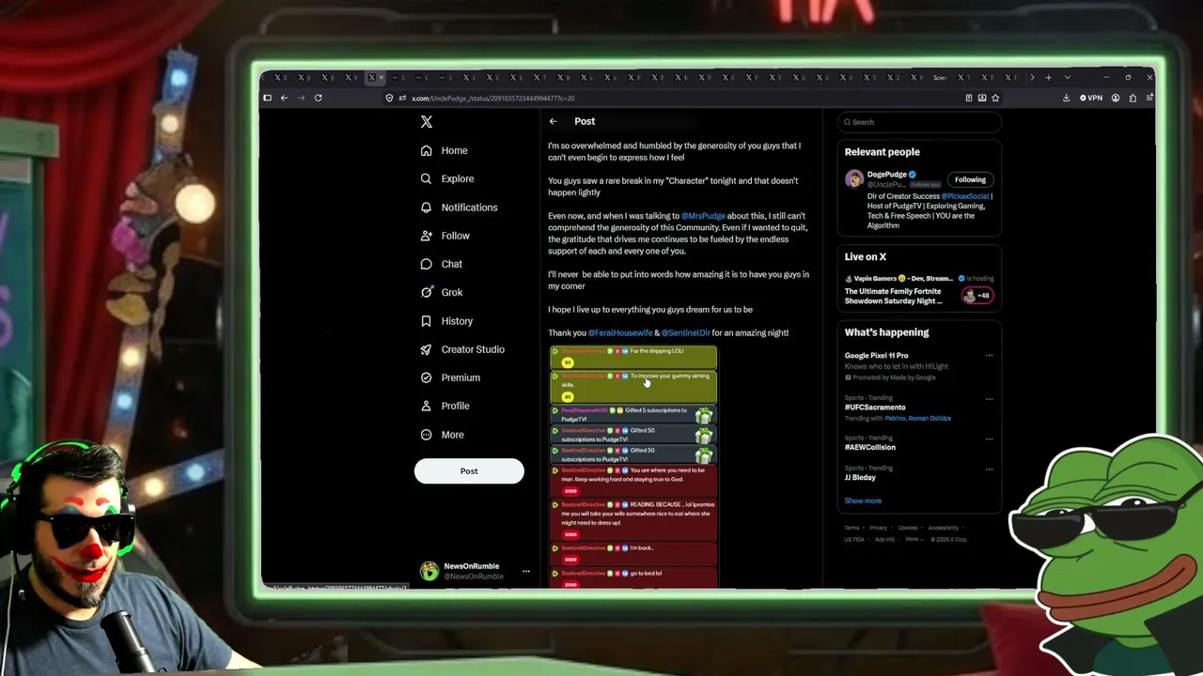Image resolution: width=1203 pixels, height=676 pixels.
Task: Reload the page with the refresh icon
Action: pos(318,98)
